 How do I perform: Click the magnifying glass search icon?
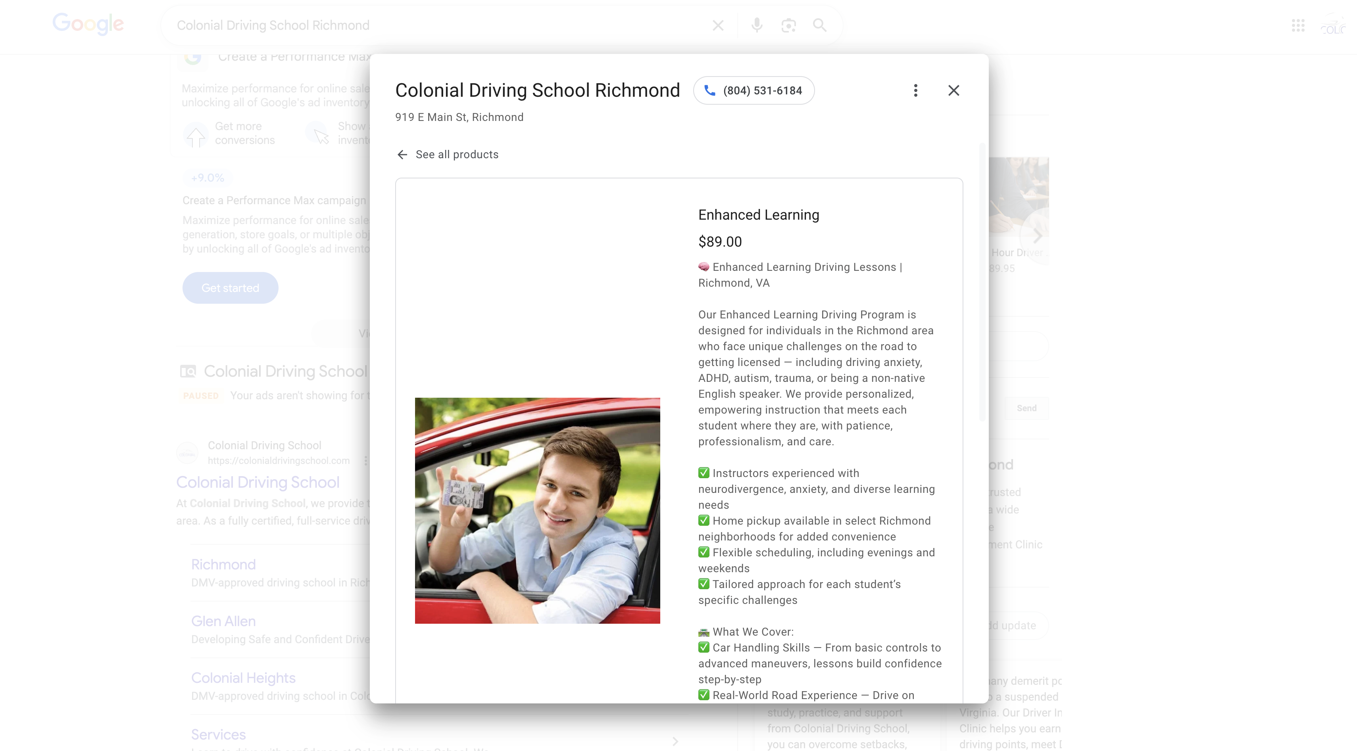click(x=819, y=25)
